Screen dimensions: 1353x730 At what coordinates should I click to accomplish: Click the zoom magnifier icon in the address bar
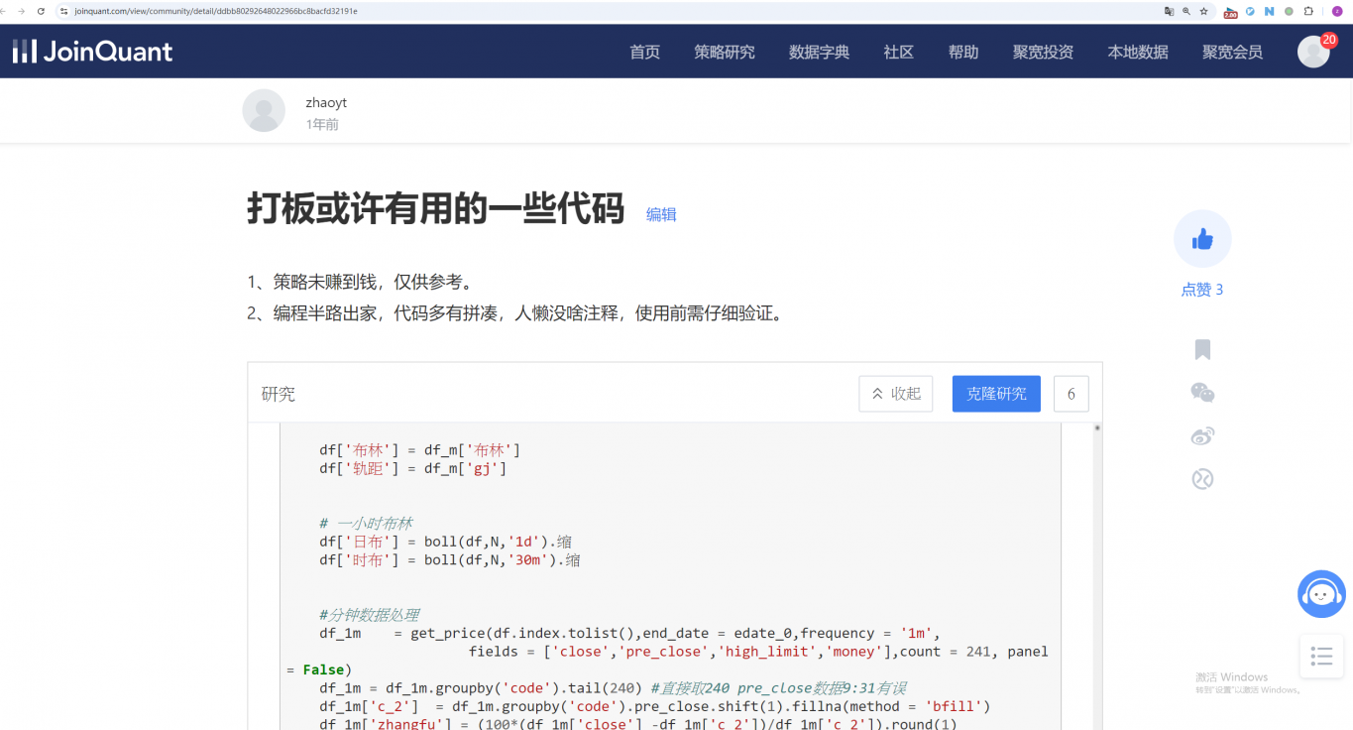1186,11
